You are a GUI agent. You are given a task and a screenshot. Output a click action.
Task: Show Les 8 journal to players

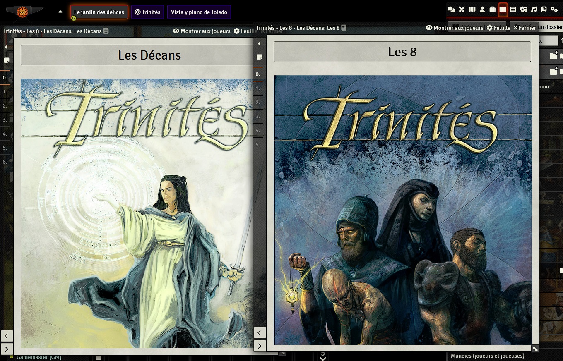(x=455, y=28)
